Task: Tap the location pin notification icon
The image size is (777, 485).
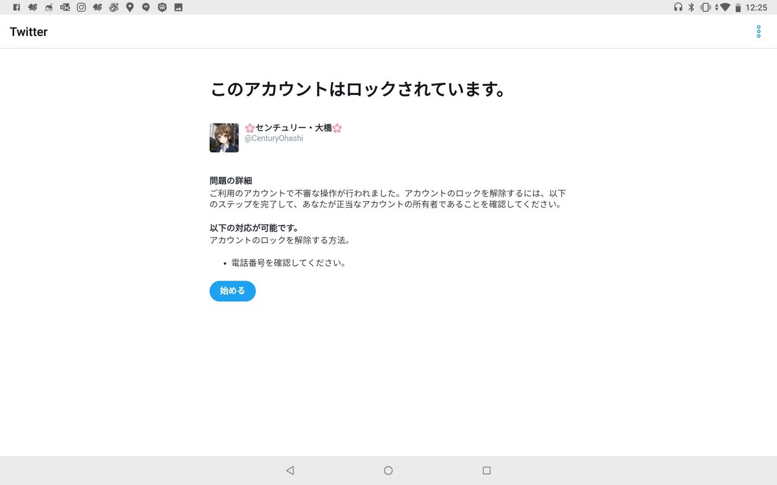Action: pyautogui.click(x=129, y=7)
